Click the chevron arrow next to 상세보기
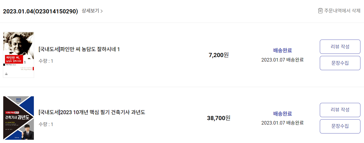The width and height of the screenshot is (364, 143). click(x=102, y=11)
